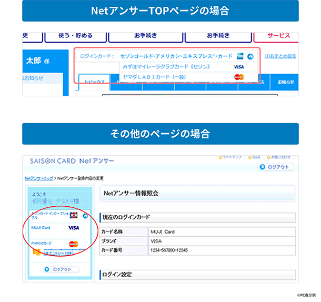Click the SAISON CARD Netアンサー logo

(x=72, y=161)
